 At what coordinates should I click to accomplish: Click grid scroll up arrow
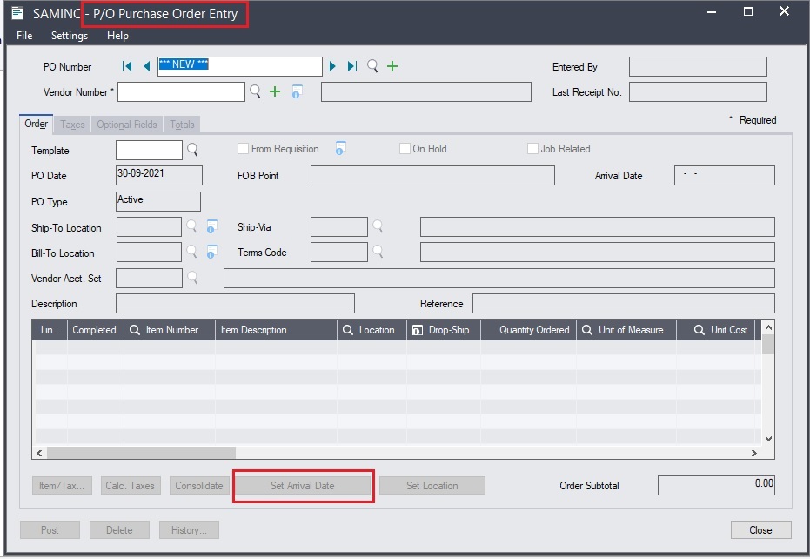pos(769,327)
